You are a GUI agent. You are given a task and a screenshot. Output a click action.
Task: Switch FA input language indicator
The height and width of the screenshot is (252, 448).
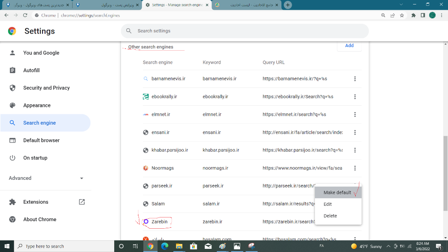point(321,246)
